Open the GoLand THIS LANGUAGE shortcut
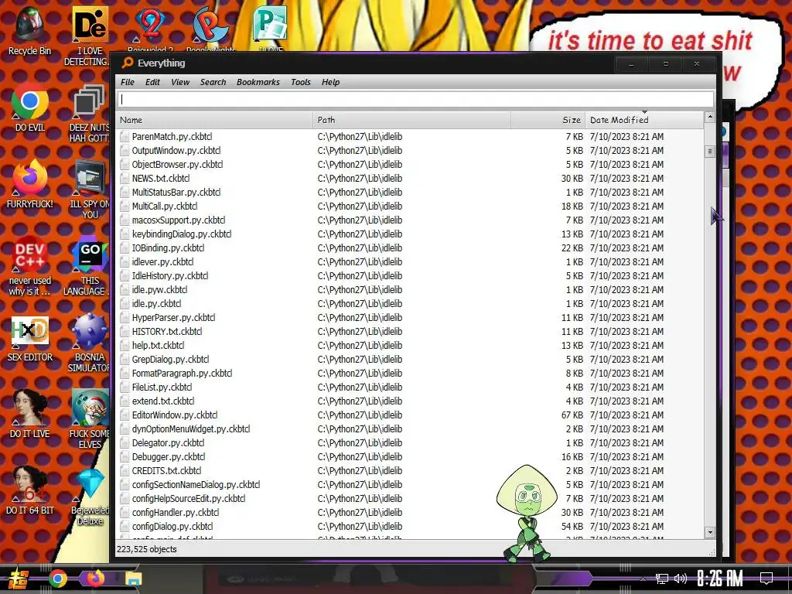 click(x=90, y=266)
